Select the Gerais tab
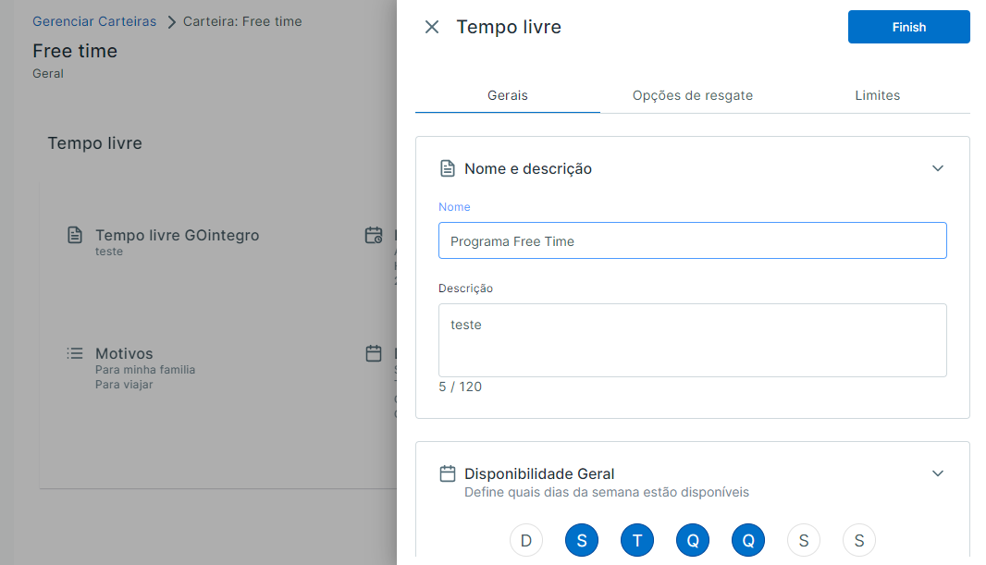The height and width of the screenshot is (565, 986). pyautogui.click(x=507, y=95)
